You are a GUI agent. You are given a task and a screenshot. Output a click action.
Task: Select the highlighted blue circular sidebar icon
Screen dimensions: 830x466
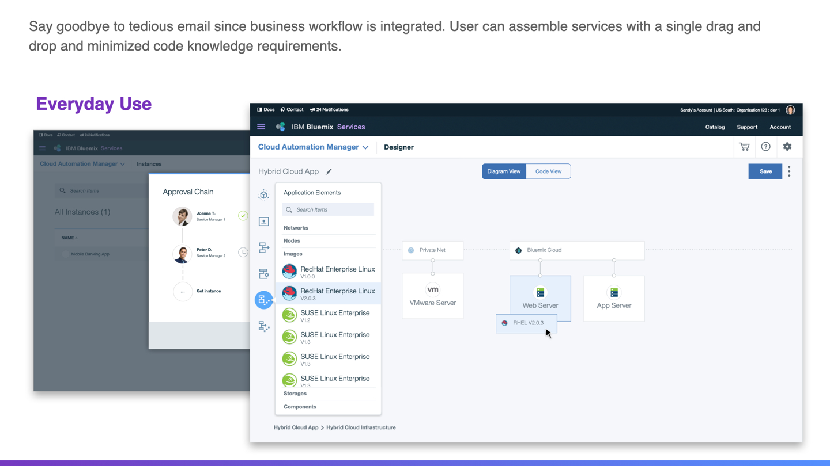(263, 300)
